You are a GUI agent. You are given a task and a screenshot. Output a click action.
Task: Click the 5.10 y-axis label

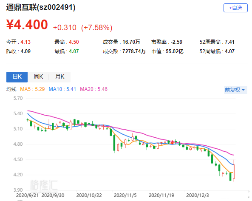click(18, 129)
